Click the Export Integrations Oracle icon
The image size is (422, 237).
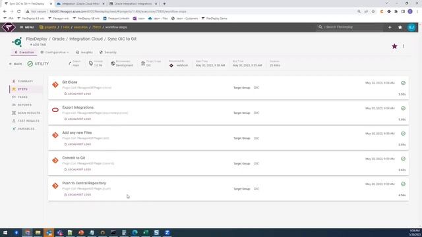55,110
